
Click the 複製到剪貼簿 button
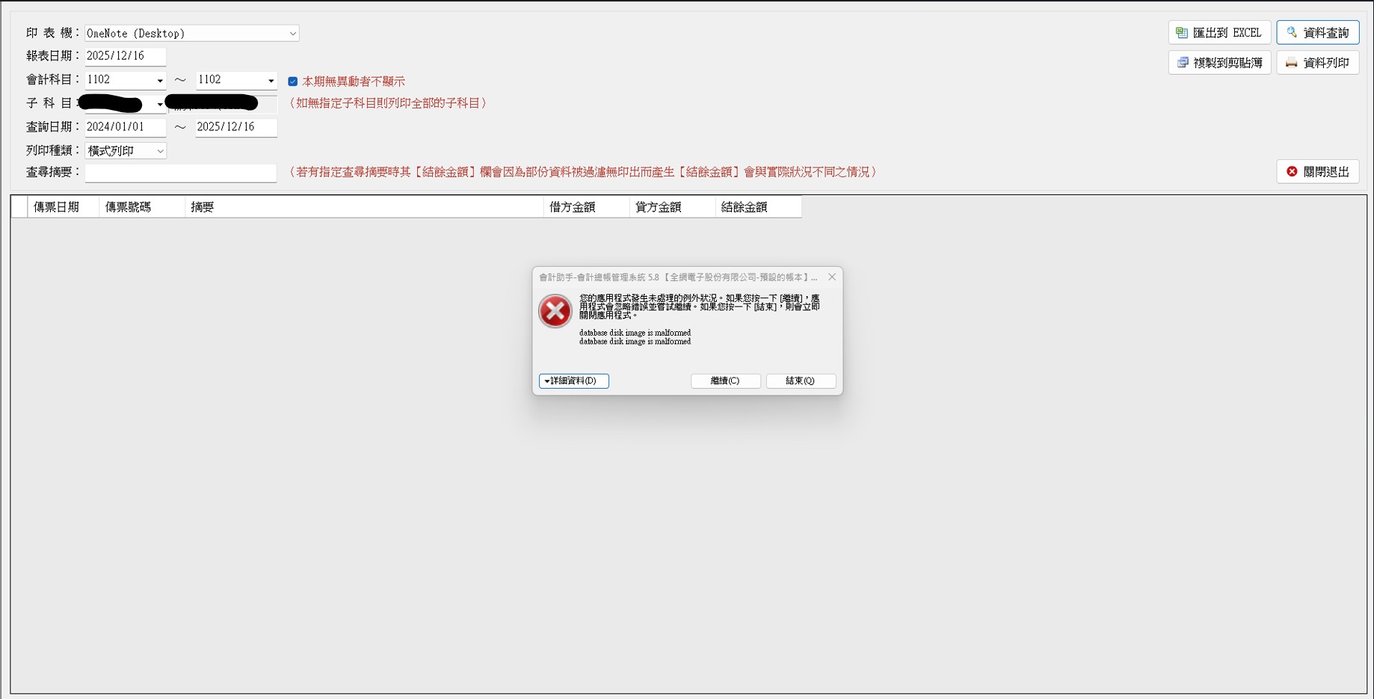click(1219, 63)
